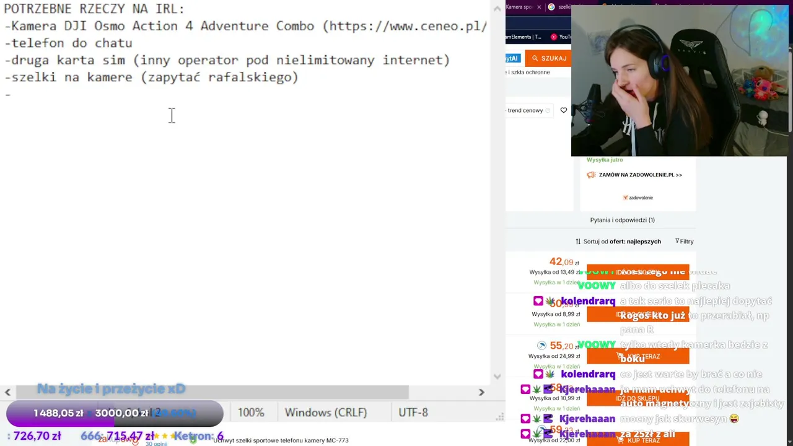This screenshot has width=793, height=446.
Task: Click Notepad horizontal scrollbar right arrow
Action: coord(481,392)
